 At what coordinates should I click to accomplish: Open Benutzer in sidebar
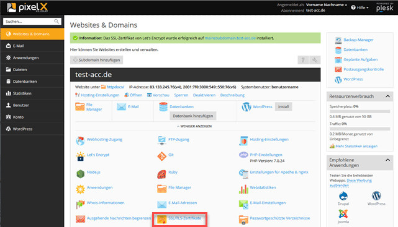32,105
